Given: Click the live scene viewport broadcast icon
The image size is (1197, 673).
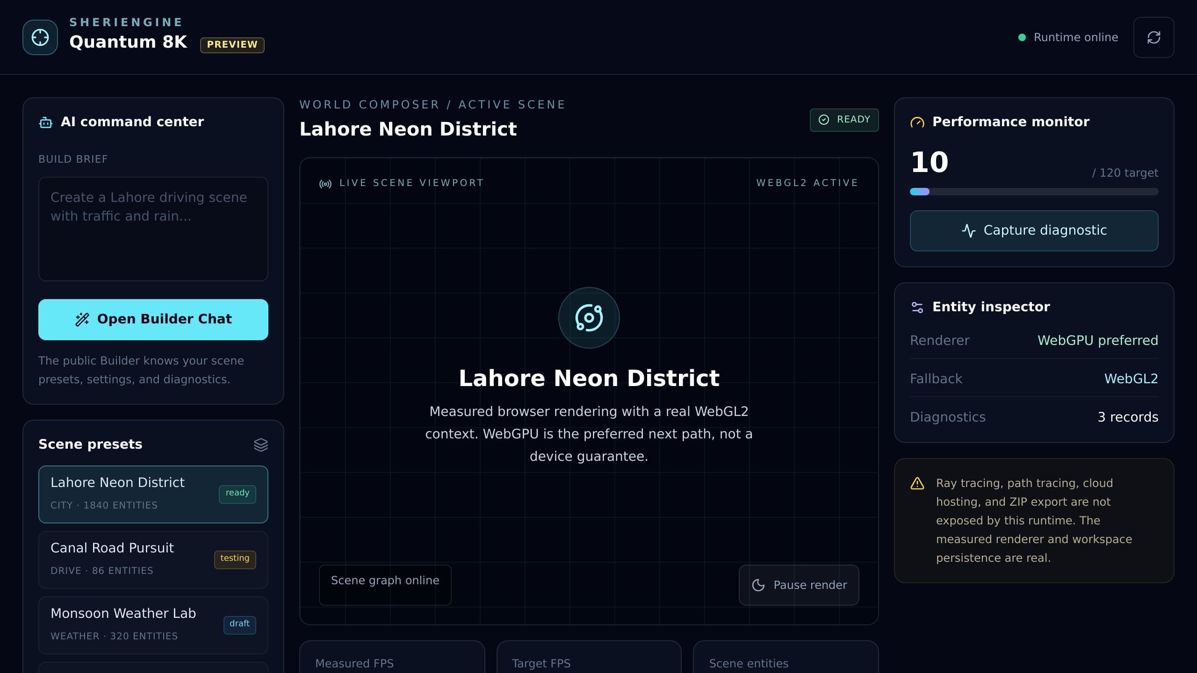Looking at the screenshot, I should pos(325,184).
